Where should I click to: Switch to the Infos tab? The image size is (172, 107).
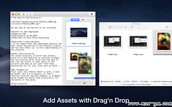tap(83, 20)
